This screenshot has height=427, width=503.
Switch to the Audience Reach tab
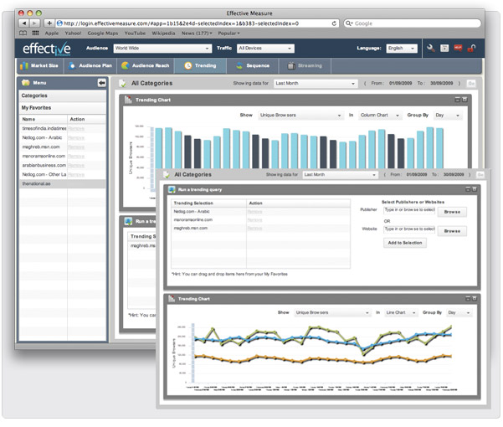146,64
